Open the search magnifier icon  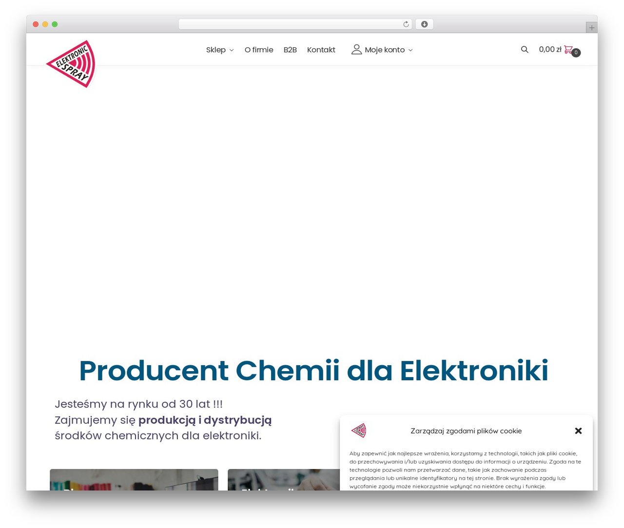pos(525,49)
